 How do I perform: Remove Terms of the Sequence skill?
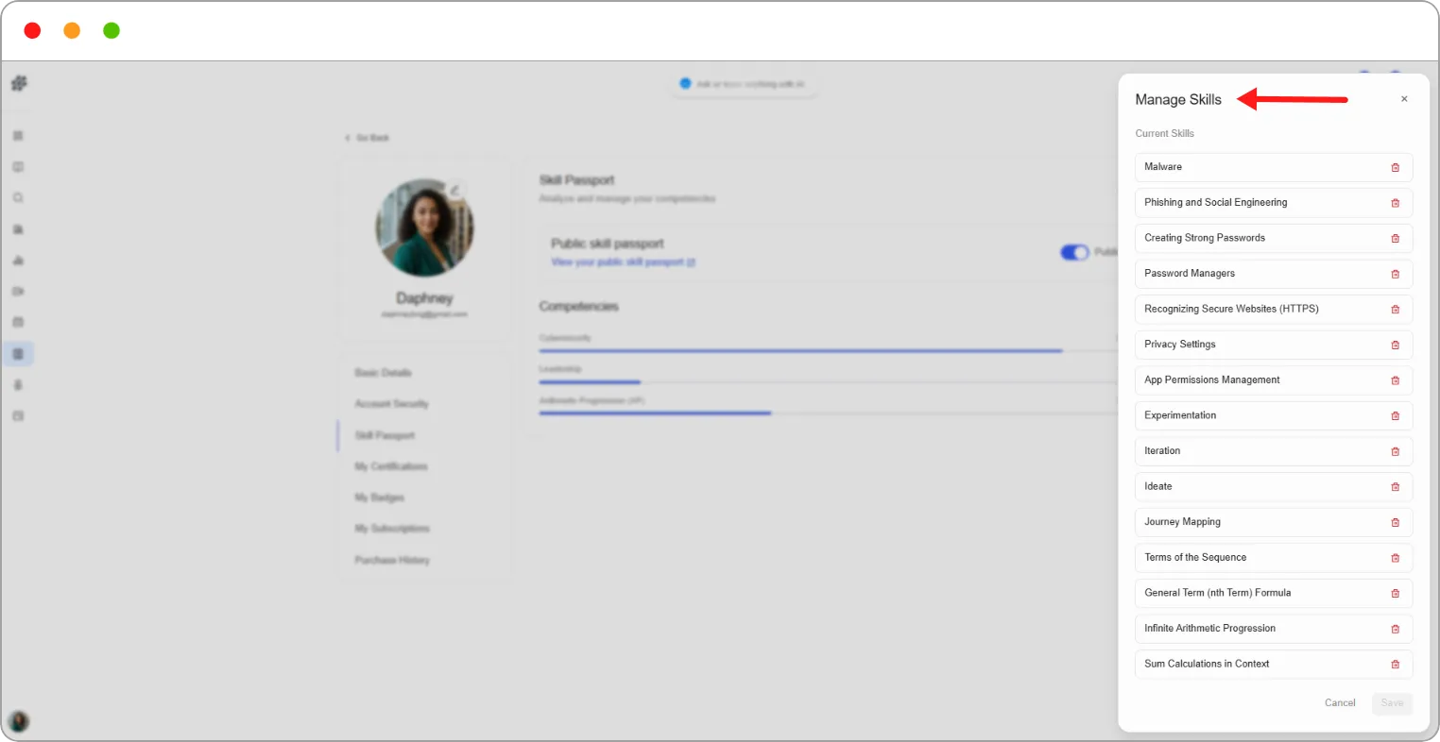[1395, 558]
